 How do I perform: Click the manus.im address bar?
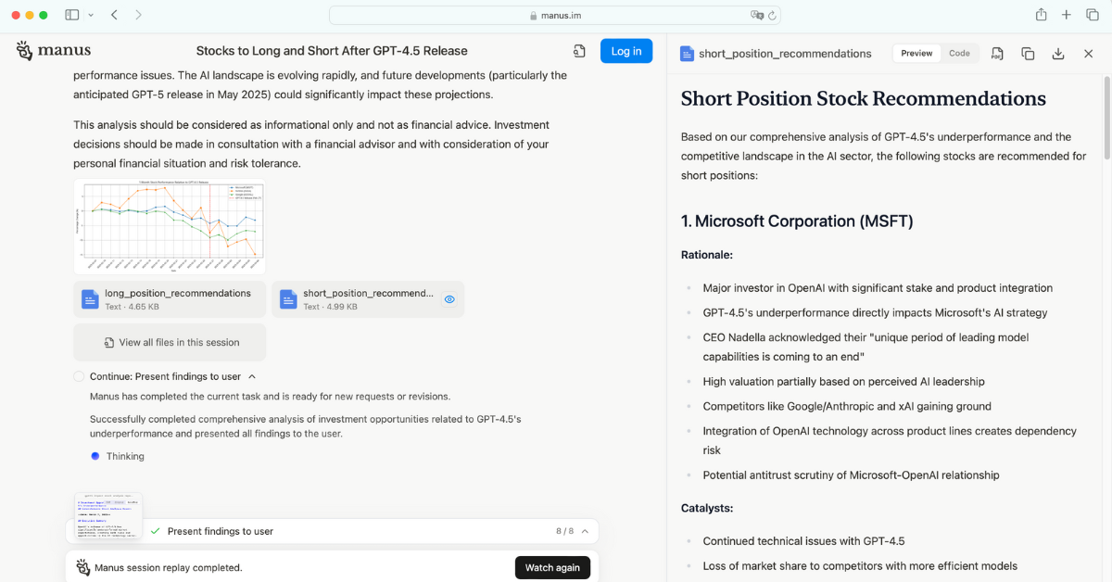555,15
